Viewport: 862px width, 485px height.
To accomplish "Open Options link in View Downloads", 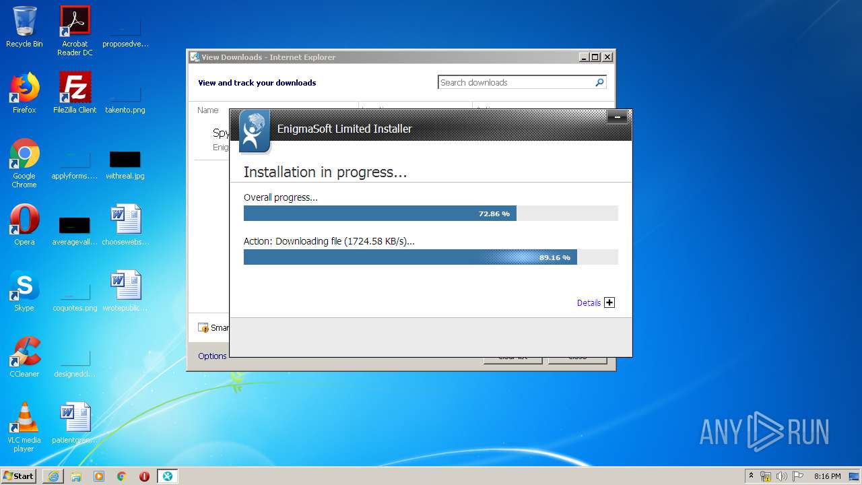I will pos(212,356).
